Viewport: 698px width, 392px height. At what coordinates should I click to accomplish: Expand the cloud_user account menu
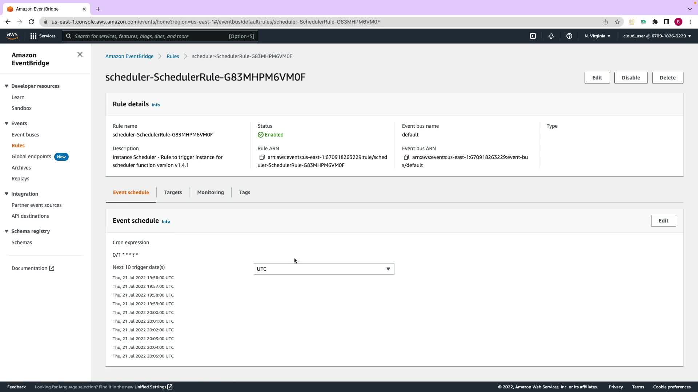(x=657, y=36)
